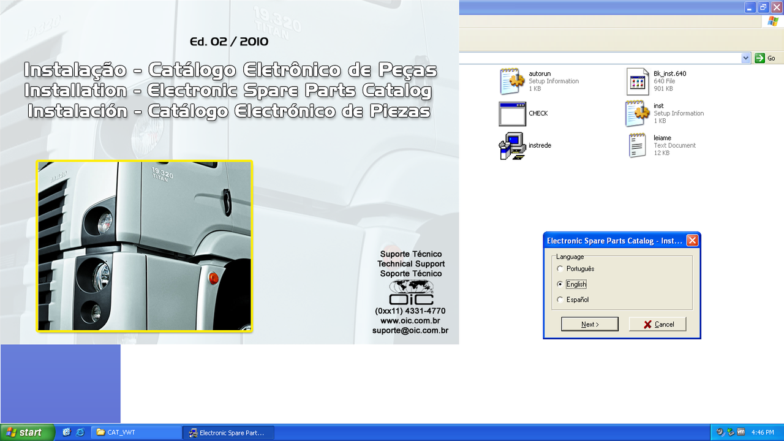Image resolution: width=784 pixels, height=441 pixels.
Task: Switch to Electronic Spare Parts taskbar button
Action: point(228,432)
